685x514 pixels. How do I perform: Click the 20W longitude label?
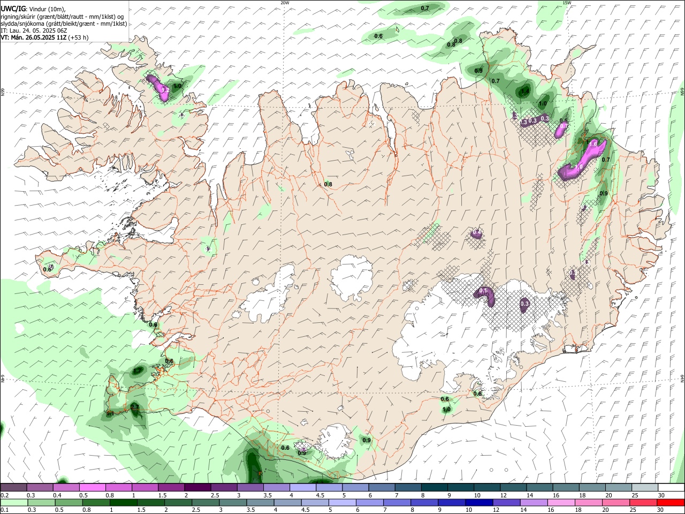285,3
